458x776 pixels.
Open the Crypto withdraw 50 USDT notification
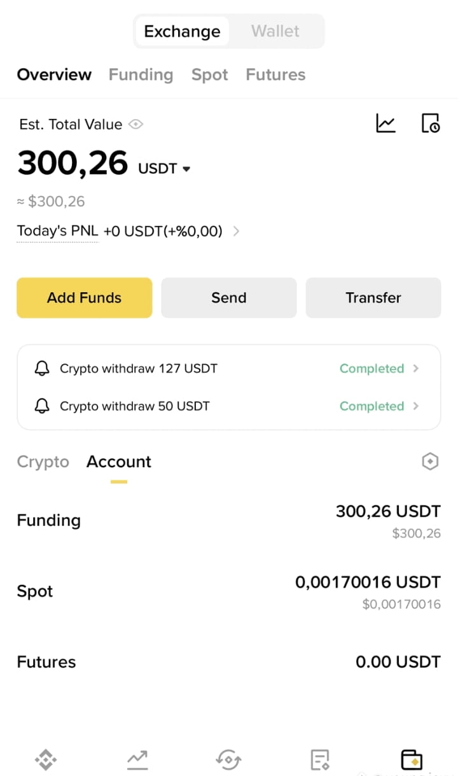click(228, 406)
